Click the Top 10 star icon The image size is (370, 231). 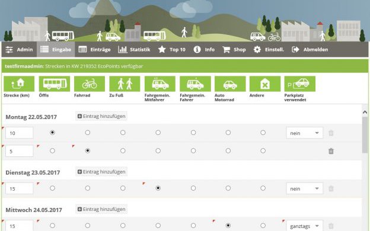click(x=162, y=49)
